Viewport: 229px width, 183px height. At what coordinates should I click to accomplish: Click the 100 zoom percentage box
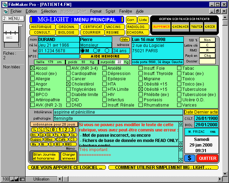[6, 179]
